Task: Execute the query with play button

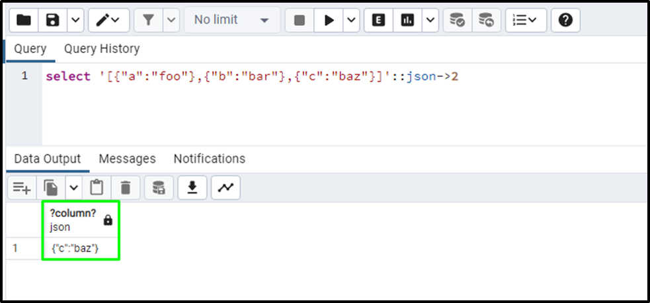Action: pos(329,21)
